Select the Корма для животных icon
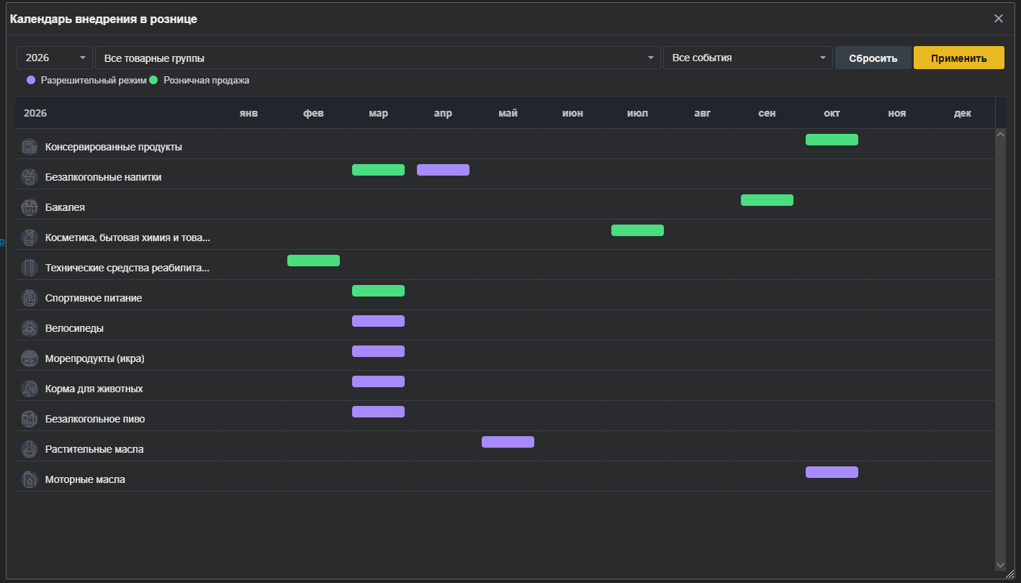Screen dimensions: 1021x583 tap(30, 389)
